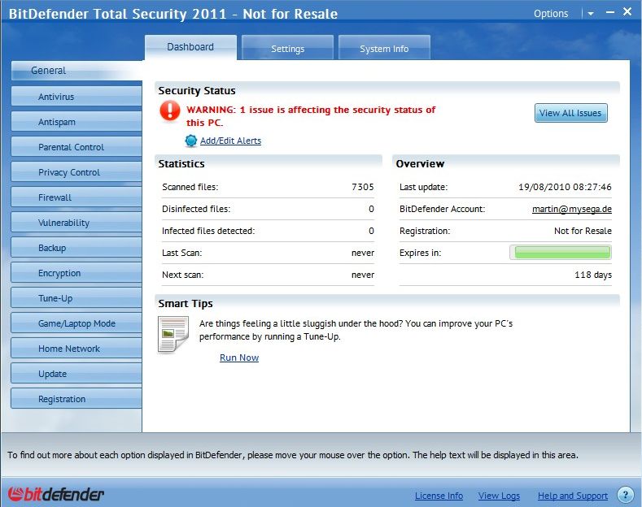642x507 pixels.
Task: Close the BitDefender window
Action: 627,11
